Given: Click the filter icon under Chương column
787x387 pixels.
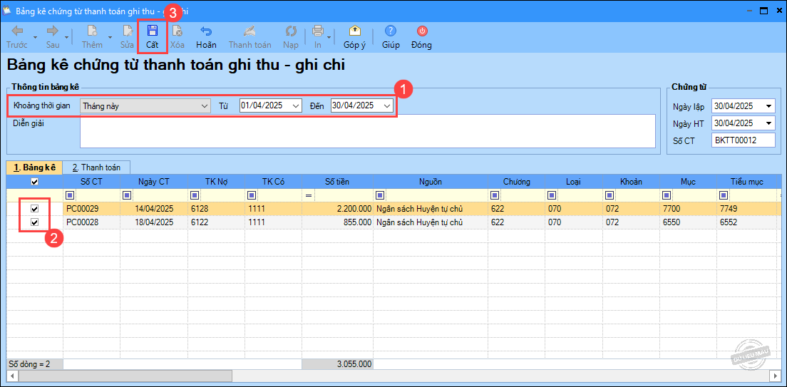Looking at the screenshot, I should click(x=495, y=195).
